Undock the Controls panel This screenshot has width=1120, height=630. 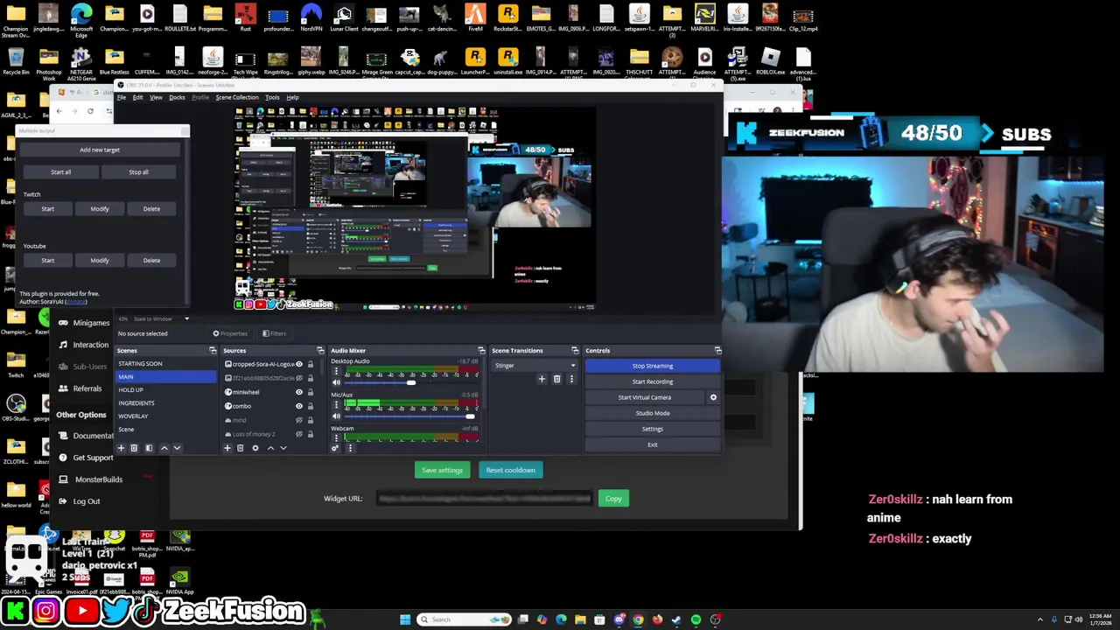717,351
